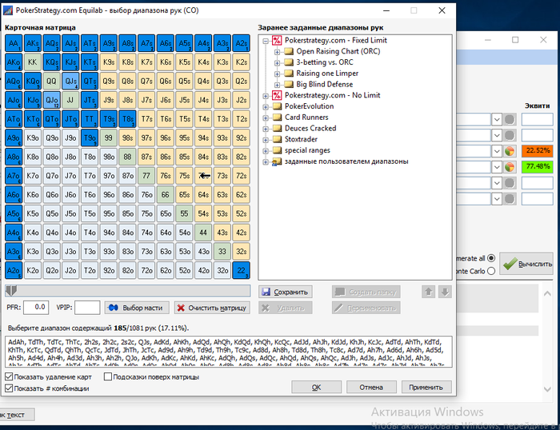
Task: Click the move range up arrow button
Action: [428, 292]
